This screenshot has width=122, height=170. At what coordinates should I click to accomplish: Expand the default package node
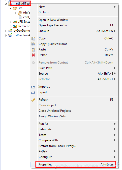15,13
